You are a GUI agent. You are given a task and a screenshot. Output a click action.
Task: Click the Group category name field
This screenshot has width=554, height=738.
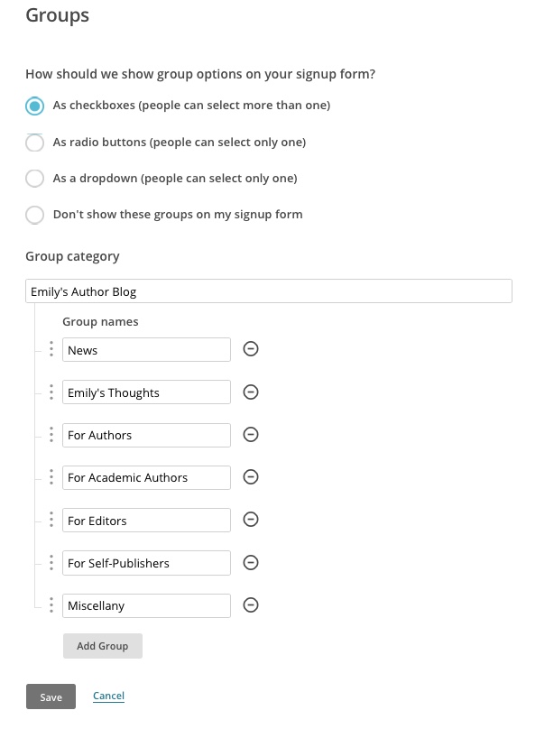(x=269, y=291)
